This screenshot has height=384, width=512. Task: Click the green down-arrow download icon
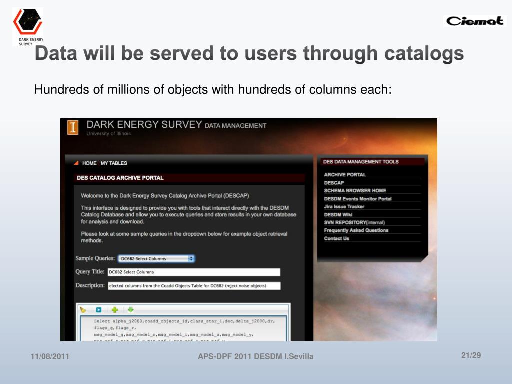tap(130, 309)
